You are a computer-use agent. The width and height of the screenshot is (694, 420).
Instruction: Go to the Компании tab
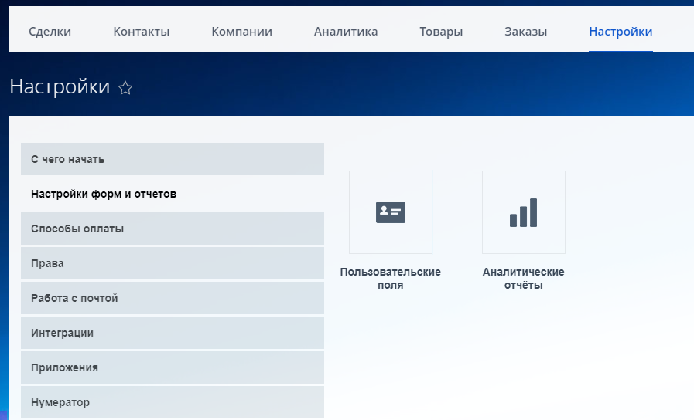[241, 32]
